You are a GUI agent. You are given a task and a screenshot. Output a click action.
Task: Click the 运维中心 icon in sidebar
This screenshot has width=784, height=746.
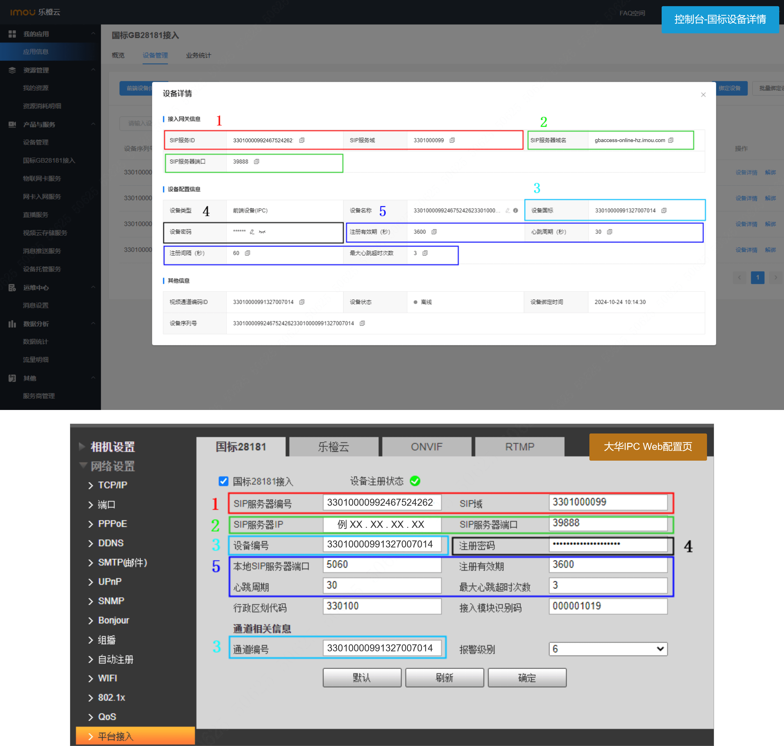click(x=12, y=288)
